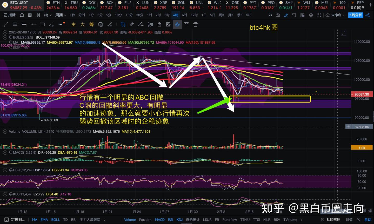Click the K线分析 blue button
The height and width of the screenshot is (224, 374).
point(356,15)
